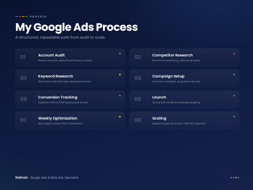Select the Campaign Setup card title

coord(168,76)
